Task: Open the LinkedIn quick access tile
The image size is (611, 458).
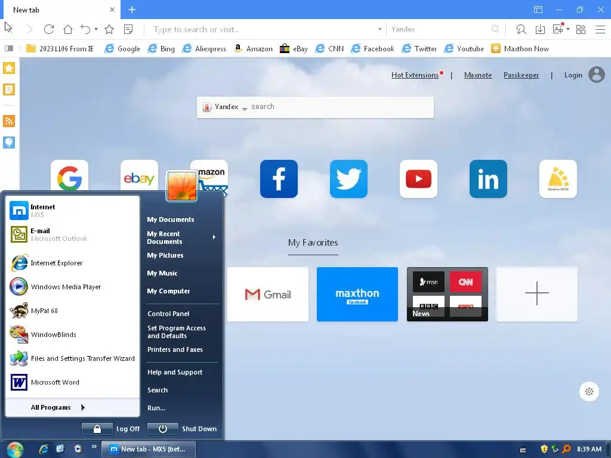Action: (488, 179)
